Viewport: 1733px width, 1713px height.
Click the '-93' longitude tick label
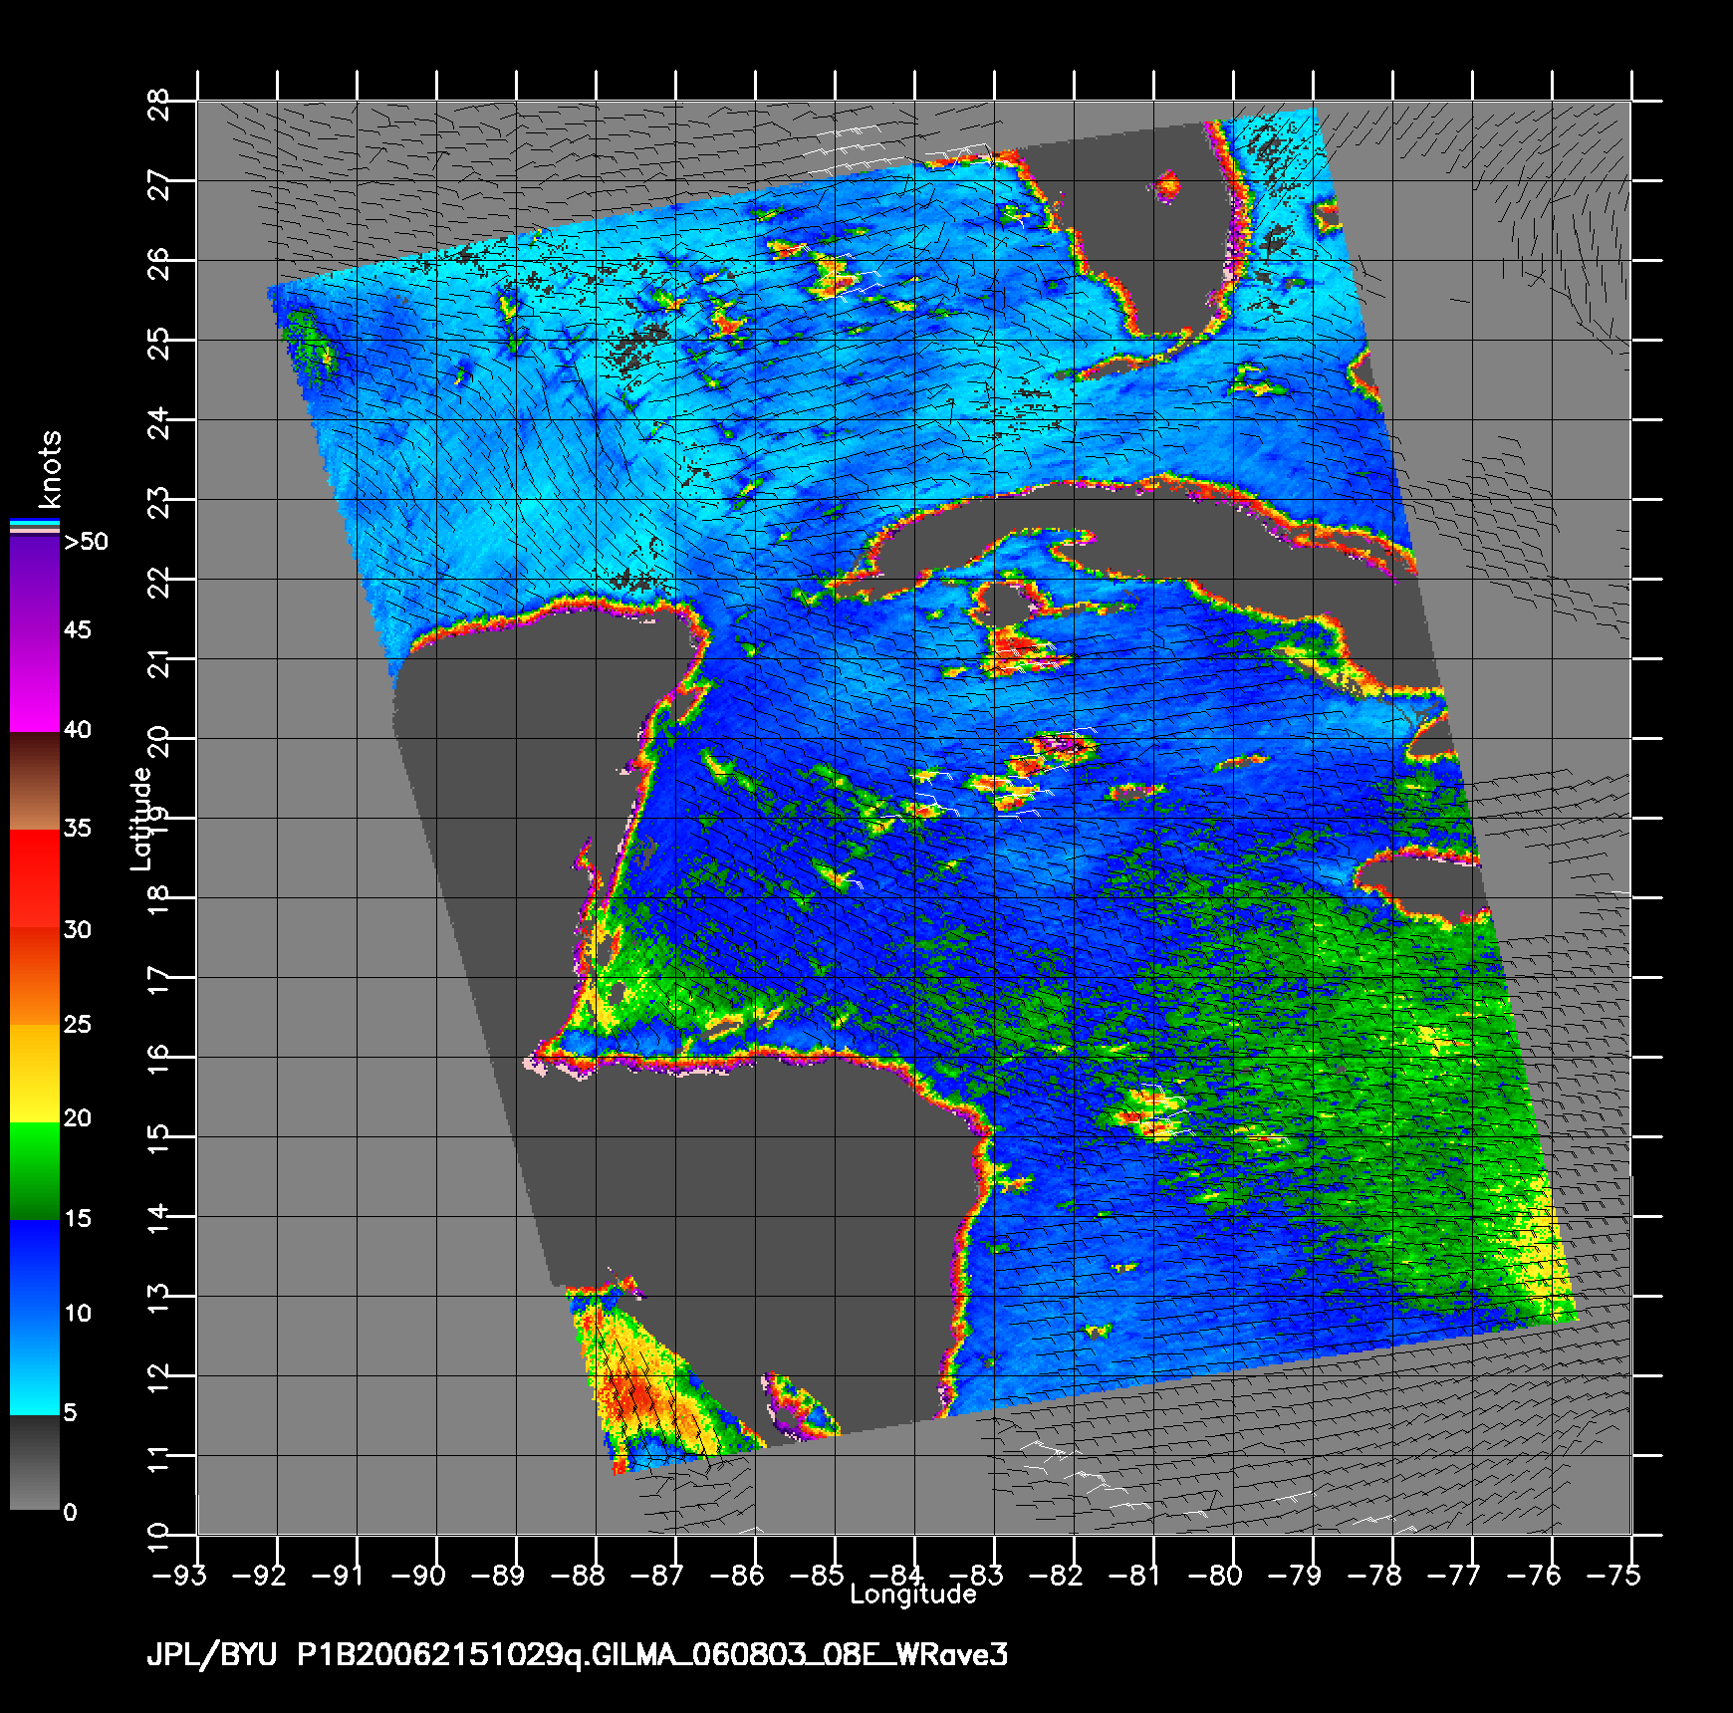(x=178, y=1576)
